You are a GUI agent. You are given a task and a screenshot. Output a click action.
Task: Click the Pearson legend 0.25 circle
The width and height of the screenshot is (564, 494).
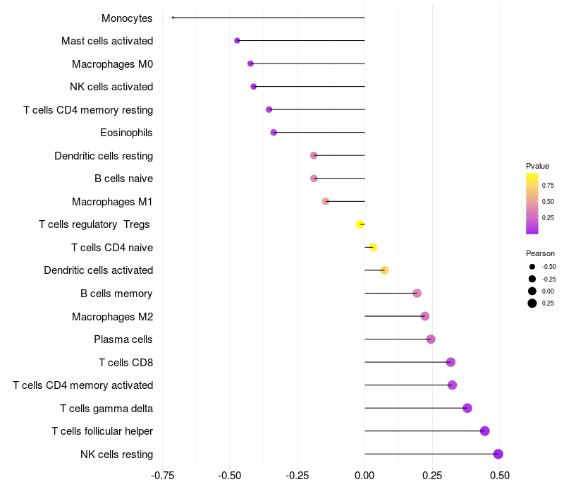click(x=532, y=303)
